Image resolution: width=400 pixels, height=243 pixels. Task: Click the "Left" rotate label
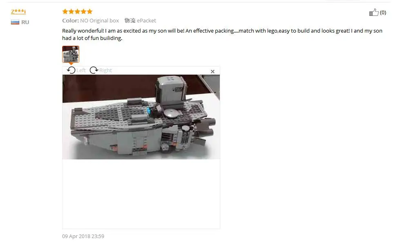pos(81,71)
